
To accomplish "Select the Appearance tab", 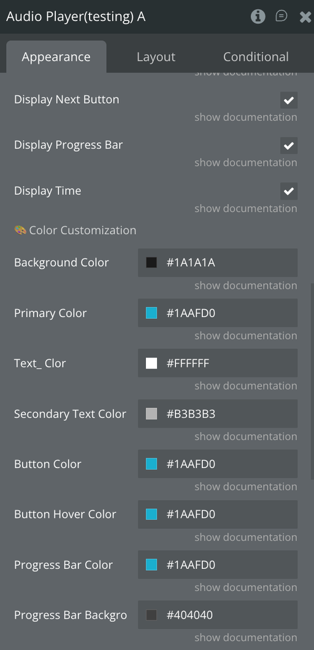I will coord(56,57).
